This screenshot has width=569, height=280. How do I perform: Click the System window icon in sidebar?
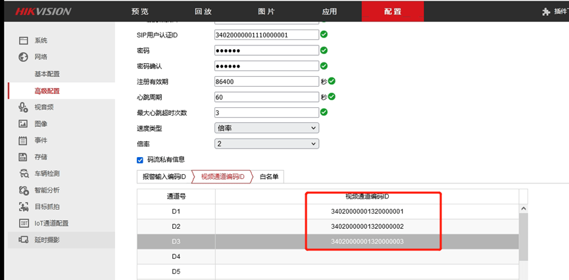coord(24,41)
